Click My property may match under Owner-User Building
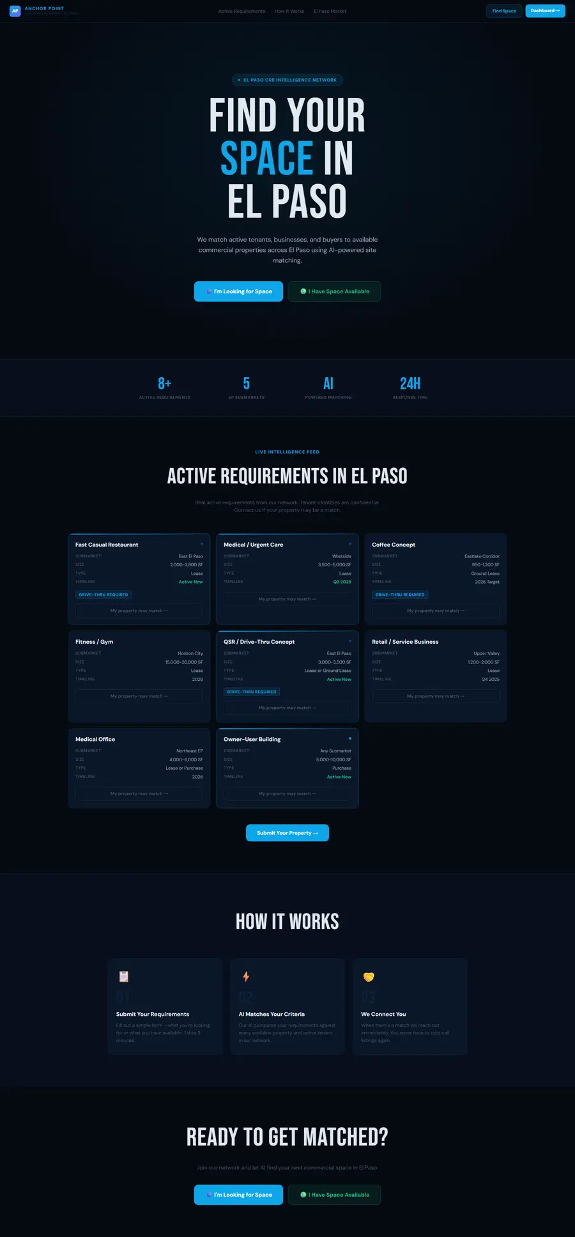The width and height of the screenshot is (575, 1237). tap(287, 793)
